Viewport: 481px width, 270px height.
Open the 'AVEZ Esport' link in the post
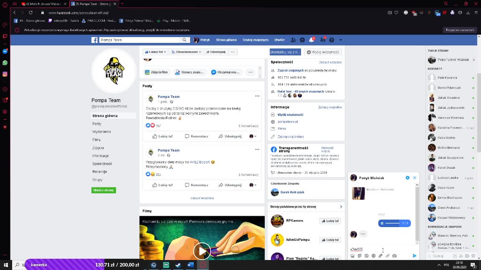(200, 162)
